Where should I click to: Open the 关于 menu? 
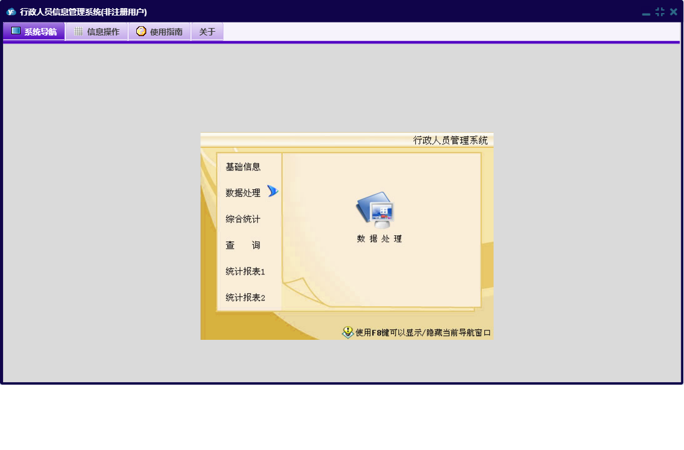tap(207, 31)
